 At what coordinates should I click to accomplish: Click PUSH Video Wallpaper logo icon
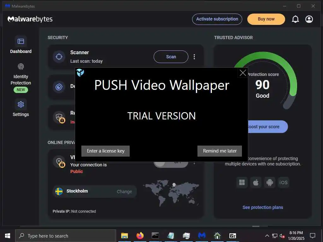pos(80,72)
